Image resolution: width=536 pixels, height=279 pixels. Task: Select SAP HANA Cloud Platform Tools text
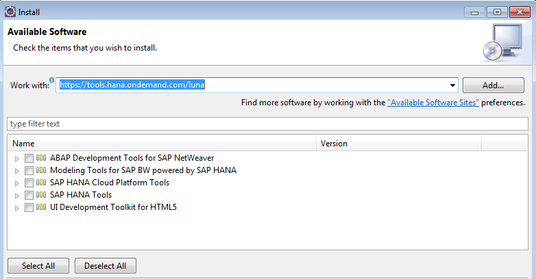(110, 183)
